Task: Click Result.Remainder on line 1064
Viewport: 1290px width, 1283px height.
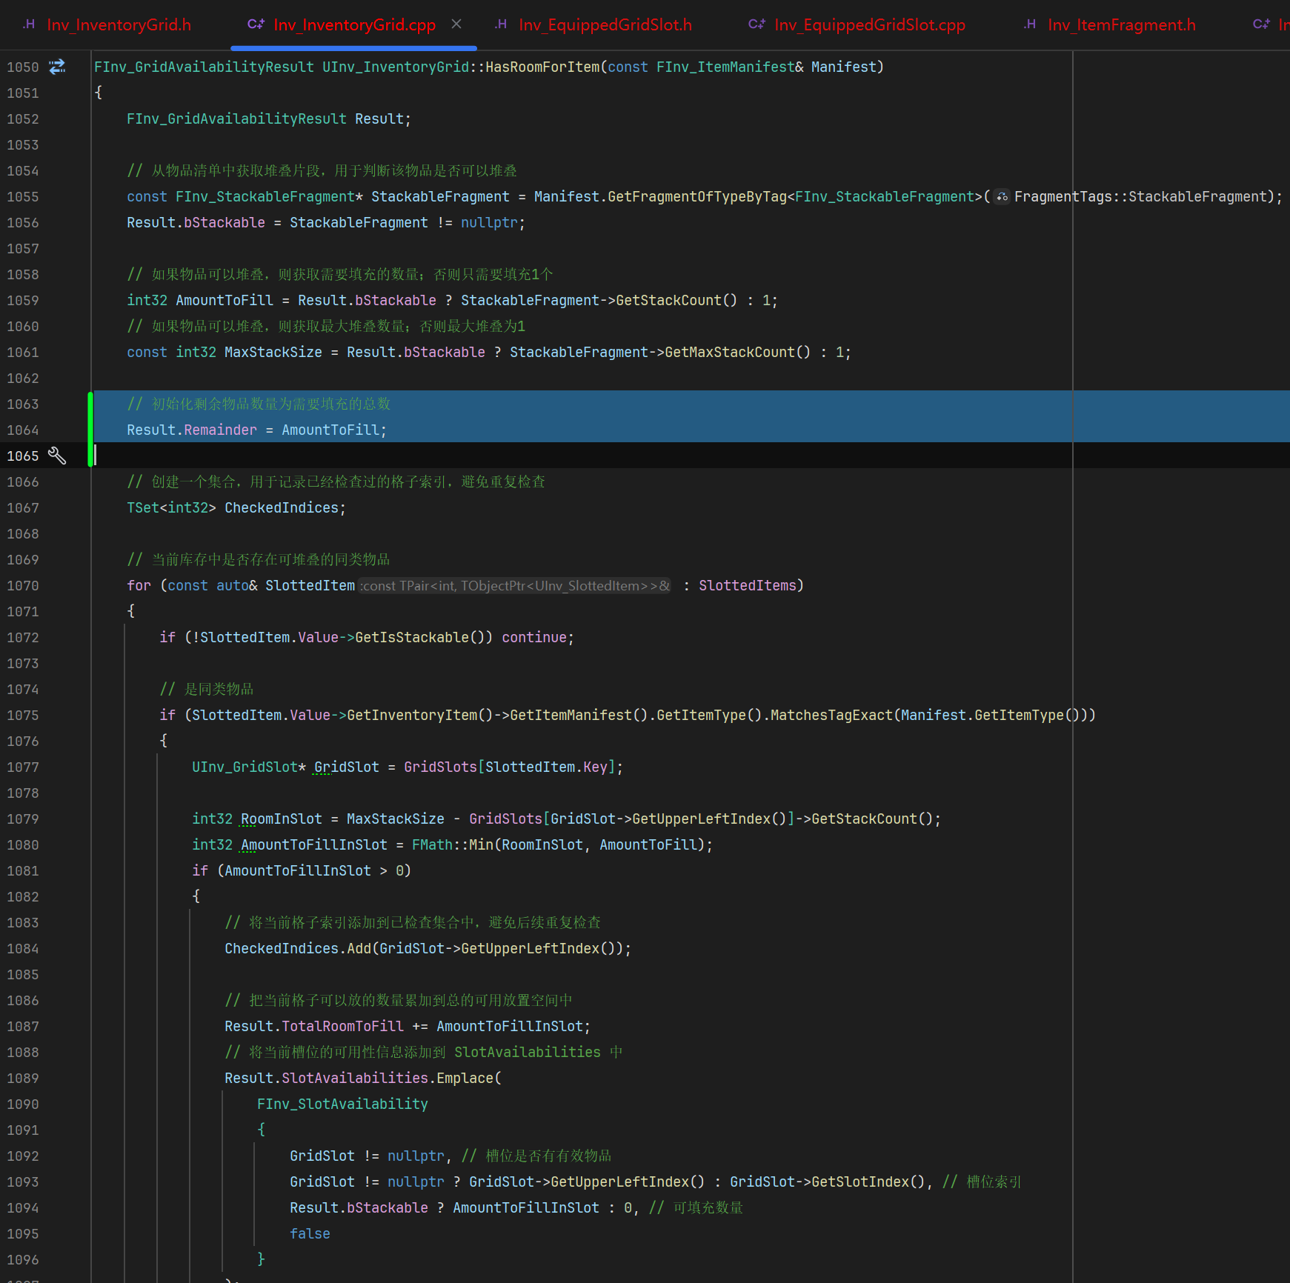Action: coord(192,430)
